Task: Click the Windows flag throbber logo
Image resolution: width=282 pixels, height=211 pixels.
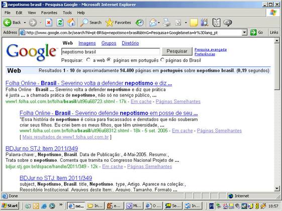Action: coord(273,13)
